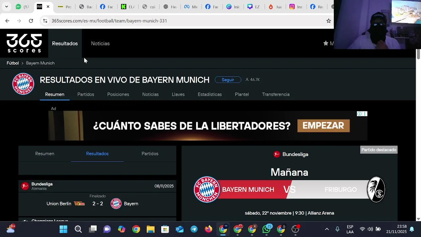Switch to the Meta 'Me' tab
This screenshot has width=421, height=237.
[191, 7]
